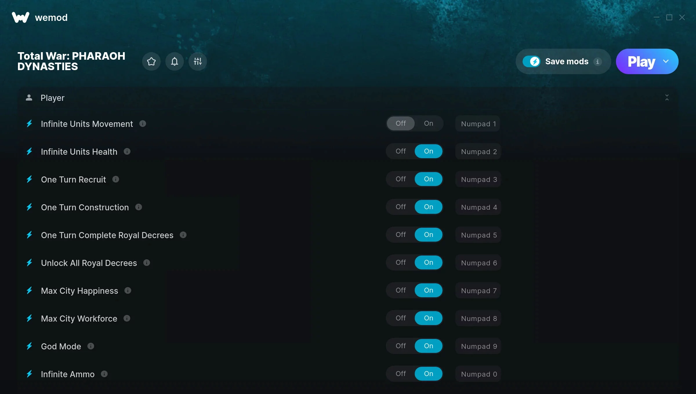This screenshot has height=394, width=696.
Task: Turn off One Turn Complete Royal Decrees
Action: pos(401,235)
